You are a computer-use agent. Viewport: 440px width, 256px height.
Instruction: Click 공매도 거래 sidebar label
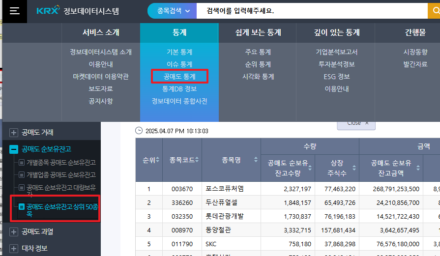37,132
